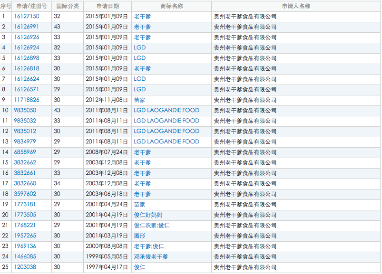The width and height of the screenshot is (382, 274).
Task: Open registration number 1969136
Action: click(25, 246)
